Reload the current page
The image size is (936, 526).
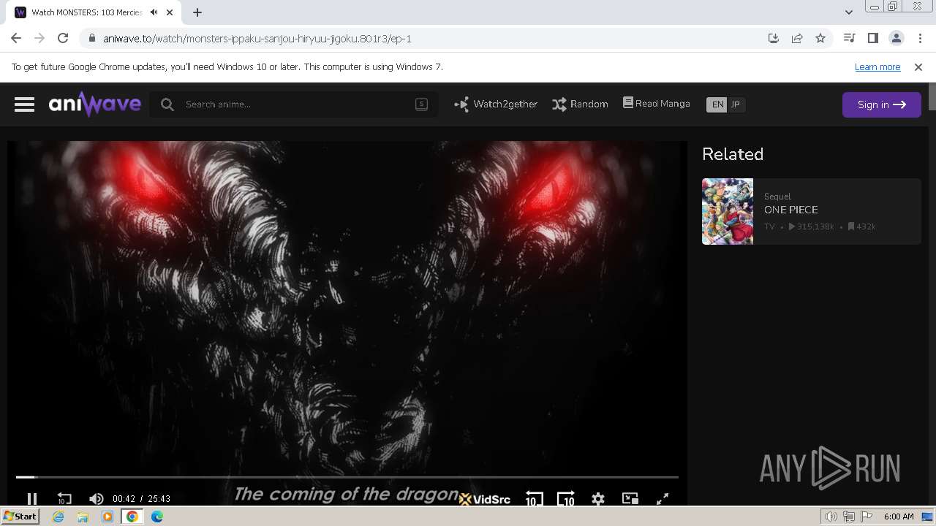tap(63, 39)
